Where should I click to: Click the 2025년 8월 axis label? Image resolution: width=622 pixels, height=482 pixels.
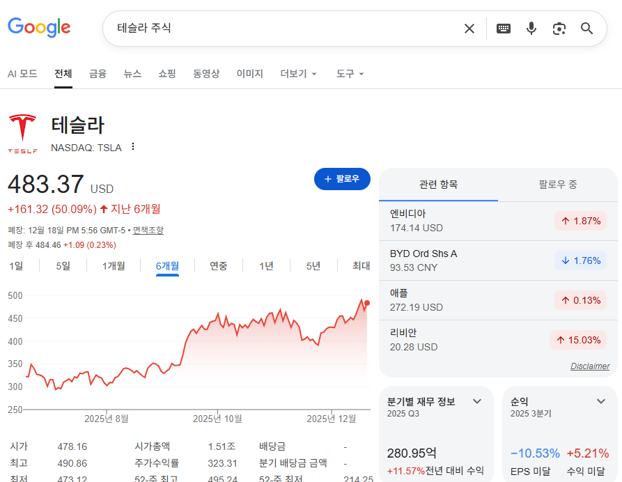point(107,419)
